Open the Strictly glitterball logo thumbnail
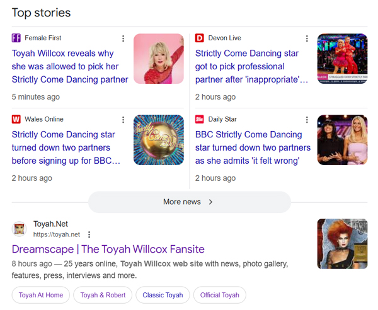The height and width of the screenshot is (310, 378). (159, 140)
